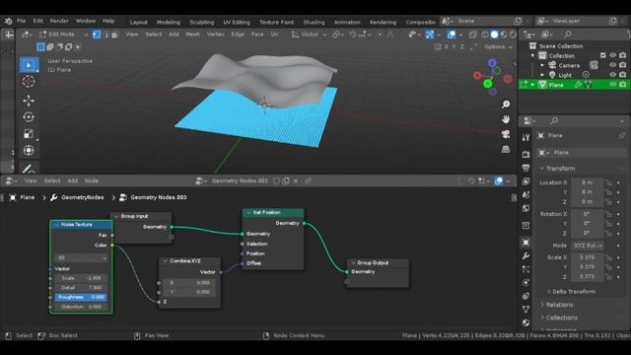Select the Move tool

click(29, 101)
